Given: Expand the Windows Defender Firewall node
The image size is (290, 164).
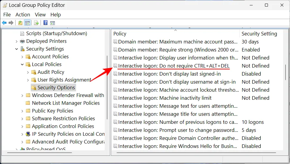Looking at the screenshot, I should coord(22,96).
